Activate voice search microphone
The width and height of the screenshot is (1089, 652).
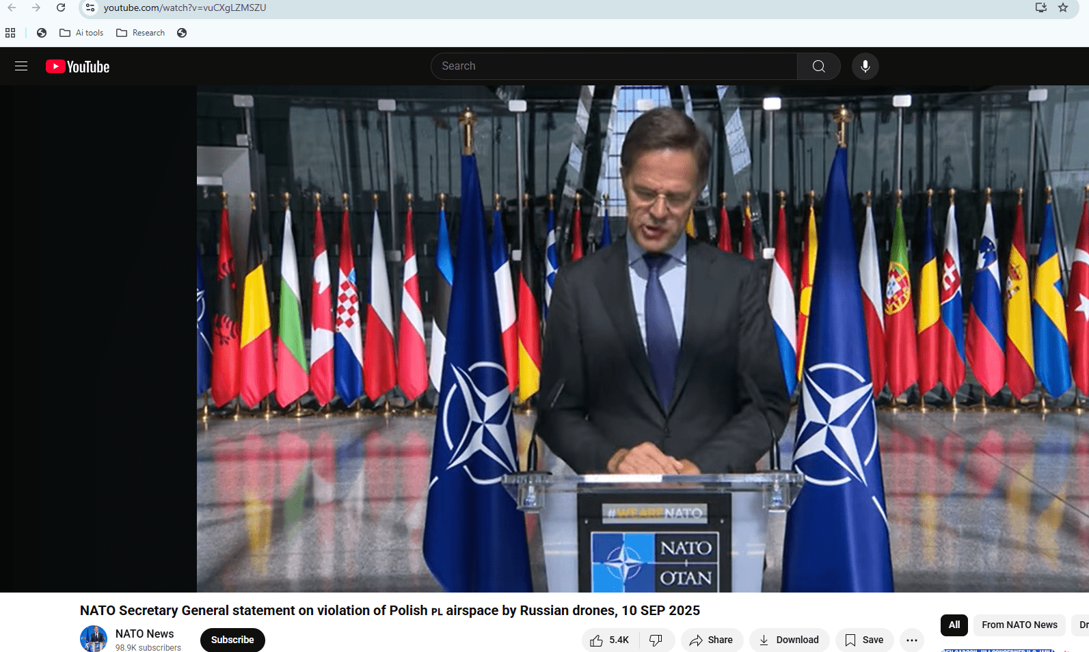point(865,66)
